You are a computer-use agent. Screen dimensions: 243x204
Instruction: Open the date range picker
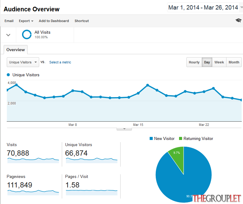pos(205,7)
